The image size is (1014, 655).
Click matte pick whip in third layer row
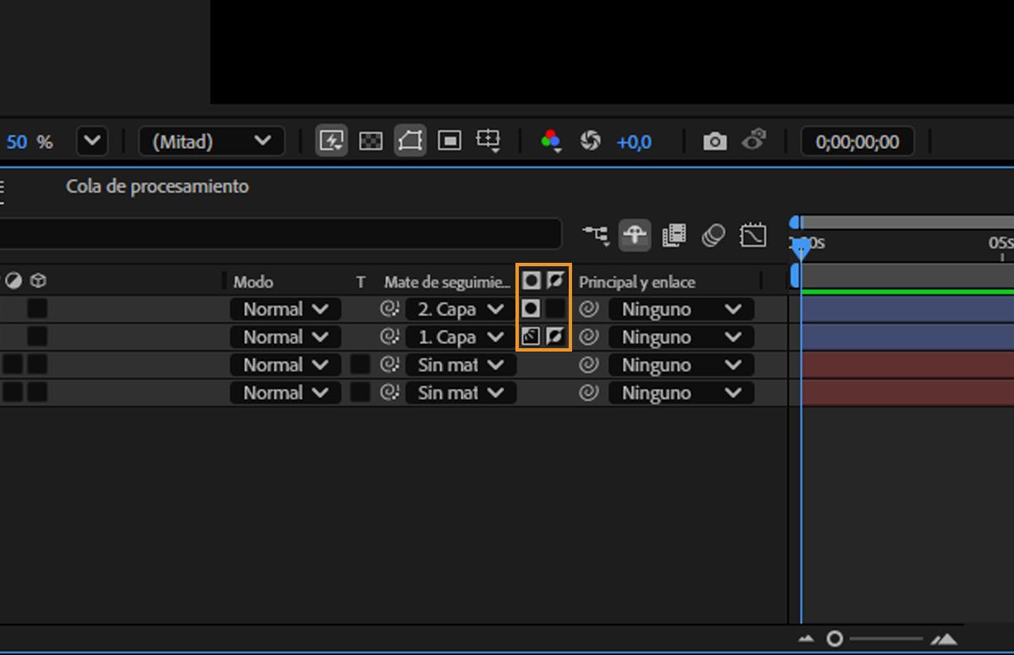[x=390, y=365]
